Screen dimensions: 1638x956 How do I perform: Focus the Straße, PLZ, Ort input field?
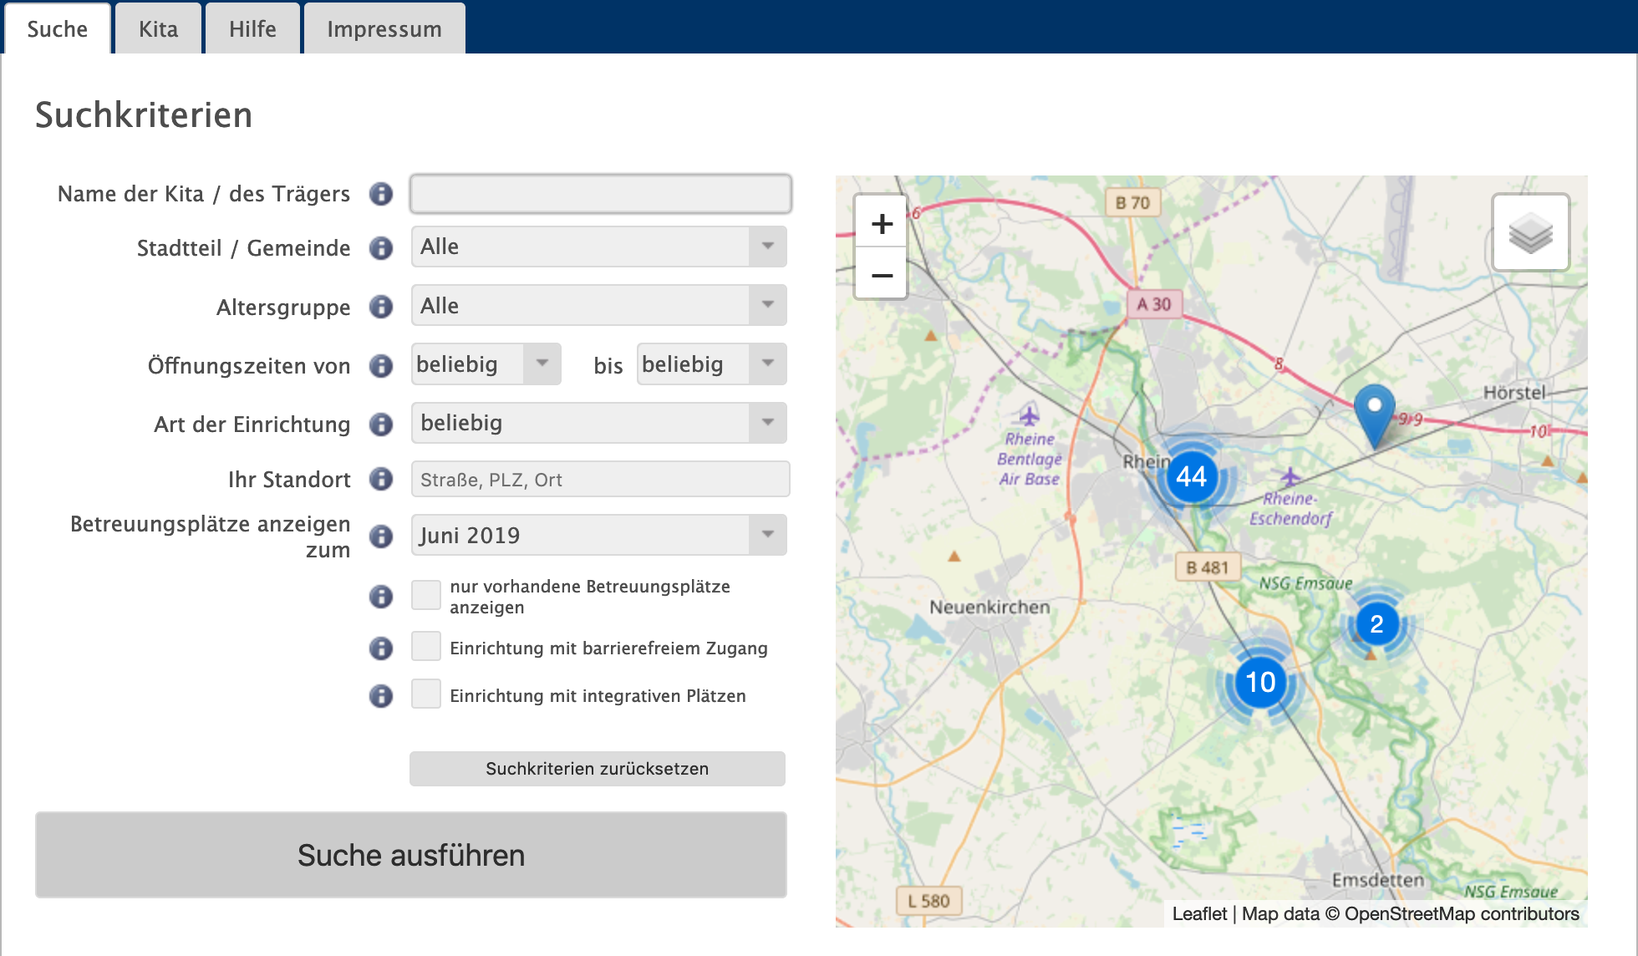pyautogui.click(x=600, y=480)
